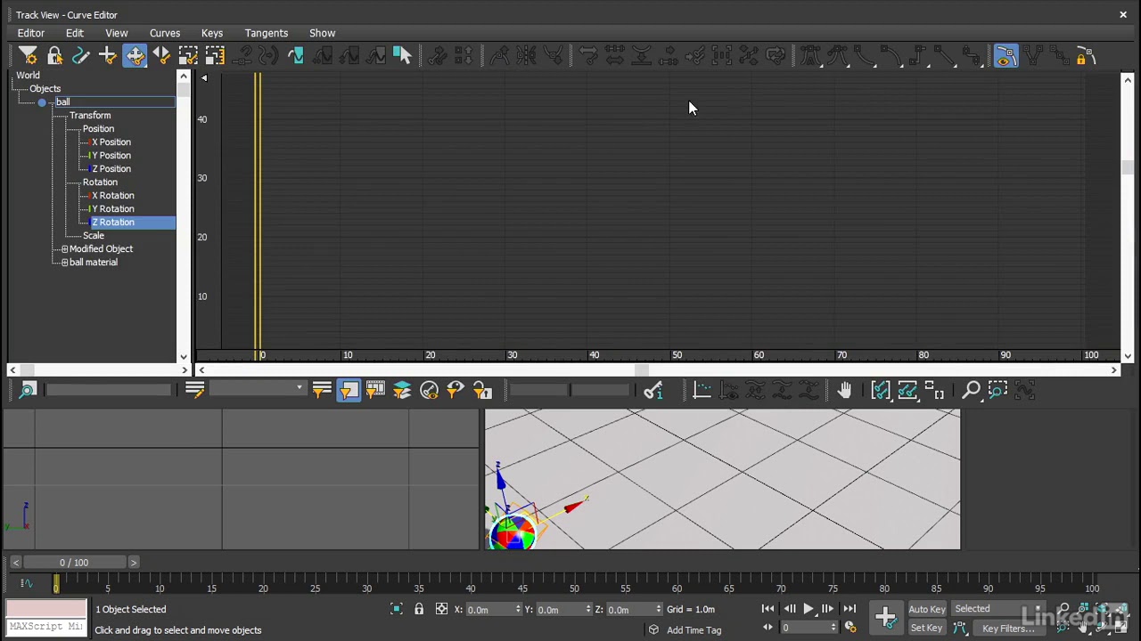Go to the start frame
This screenshot has height=641, width=1141.
[x=768, y=609]
